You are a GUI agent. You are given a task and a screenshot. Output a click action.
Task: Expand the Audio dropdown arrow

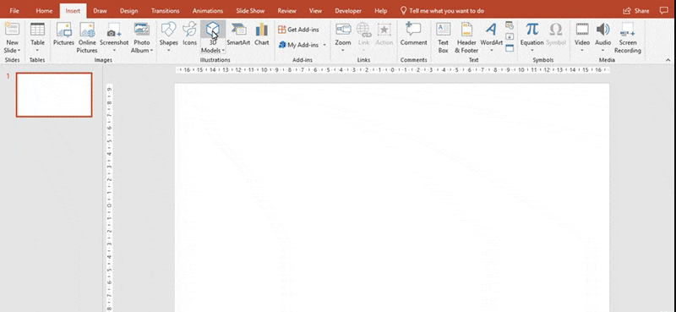602,51
